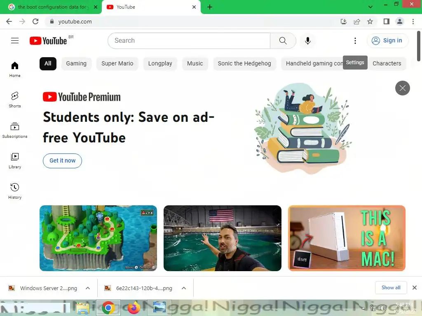Screen dimensions: 422x316
Task: Click the network tray icon
Action: point(373,308)
